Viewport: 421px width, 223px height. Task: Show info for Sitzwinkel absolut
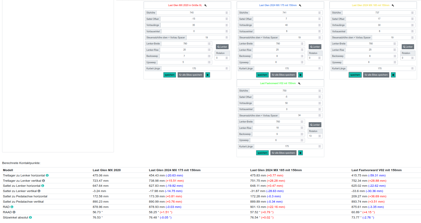pos(30,217)
